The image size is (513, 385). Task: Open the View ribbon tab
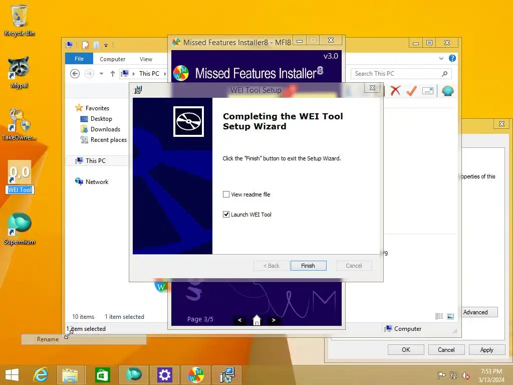[146, 59]
